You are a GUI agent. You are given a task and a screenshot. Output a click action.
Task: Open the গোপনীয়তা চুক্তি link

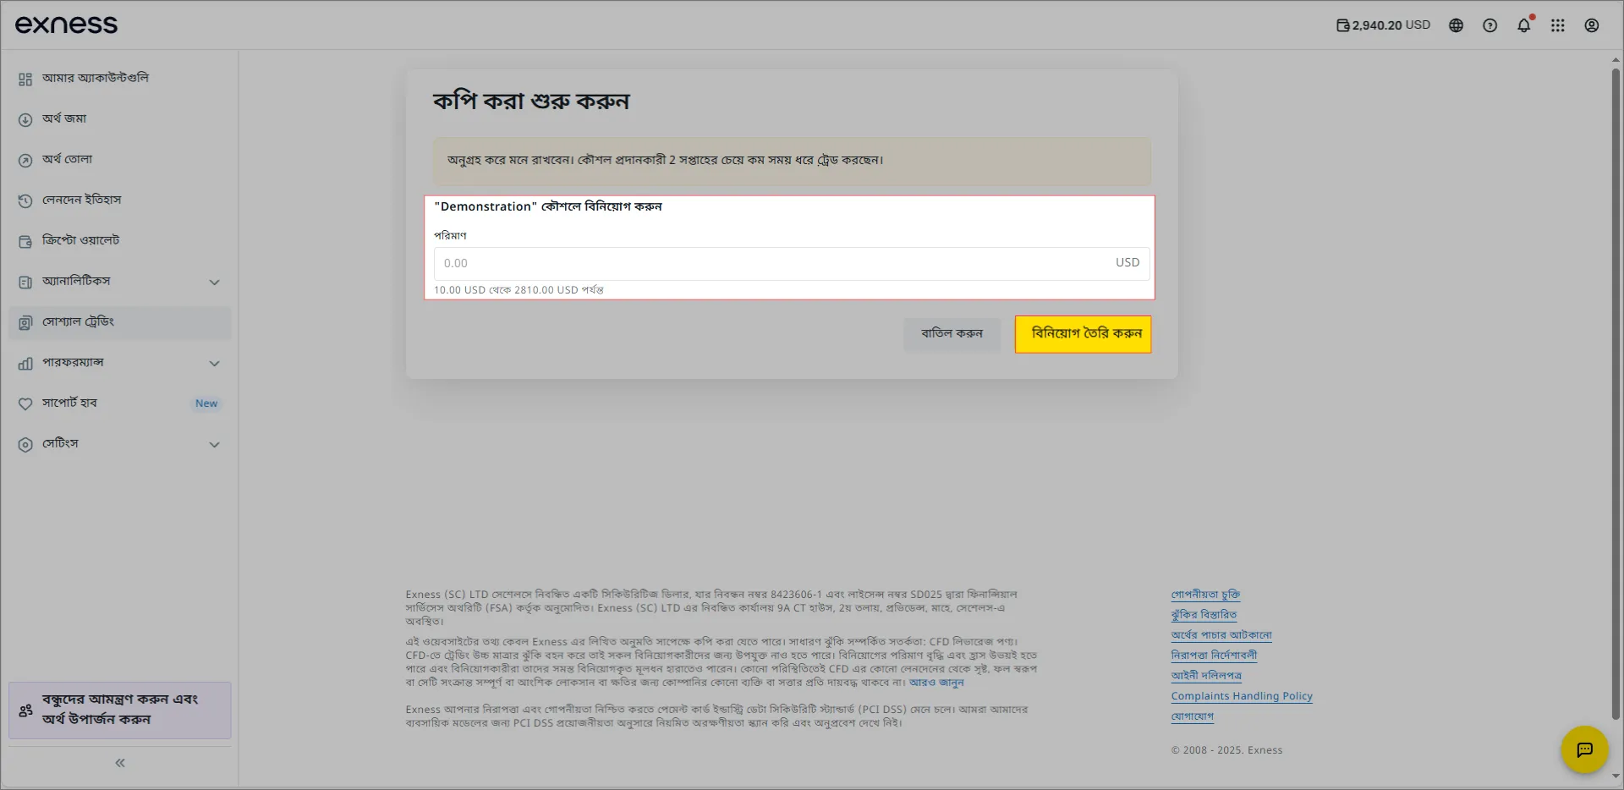coord(1205,595)
